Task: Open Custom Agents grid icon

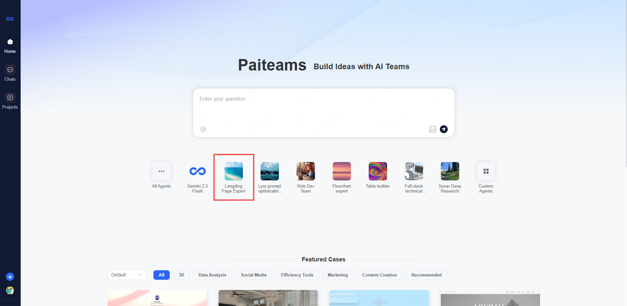Action: [486, 172]
